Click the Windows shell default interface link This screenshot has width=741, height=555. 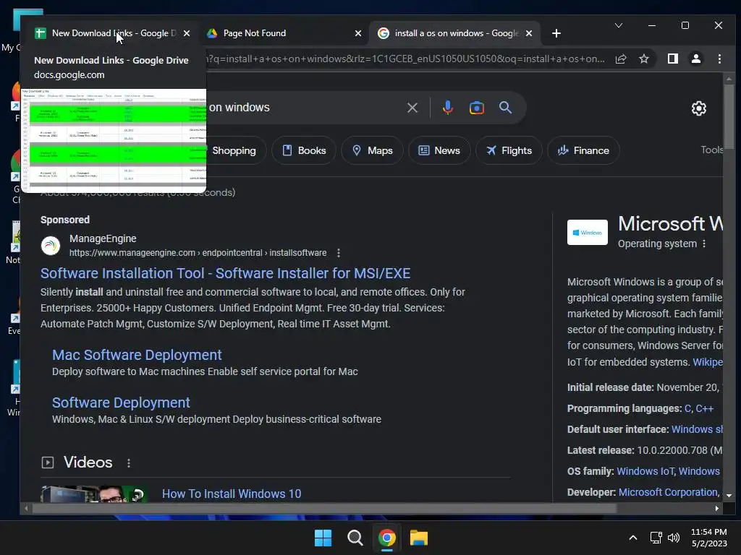(697, 429)
